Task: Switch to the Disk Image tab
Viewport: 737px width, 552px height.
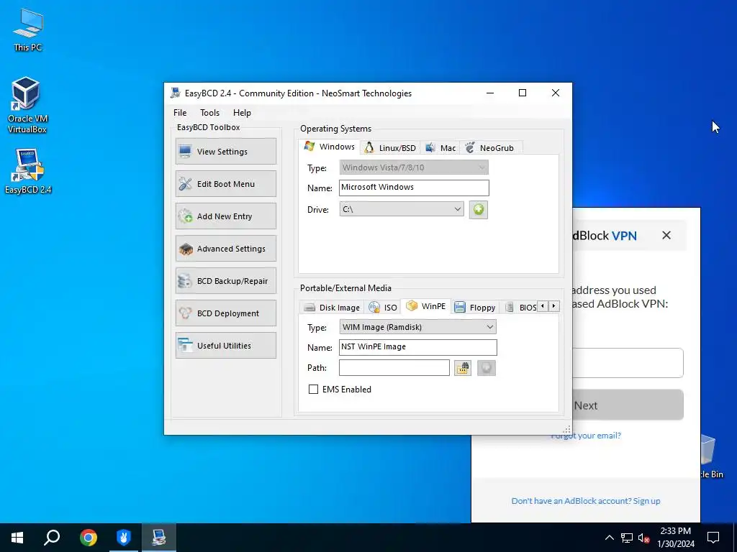Action: [332, 308]
